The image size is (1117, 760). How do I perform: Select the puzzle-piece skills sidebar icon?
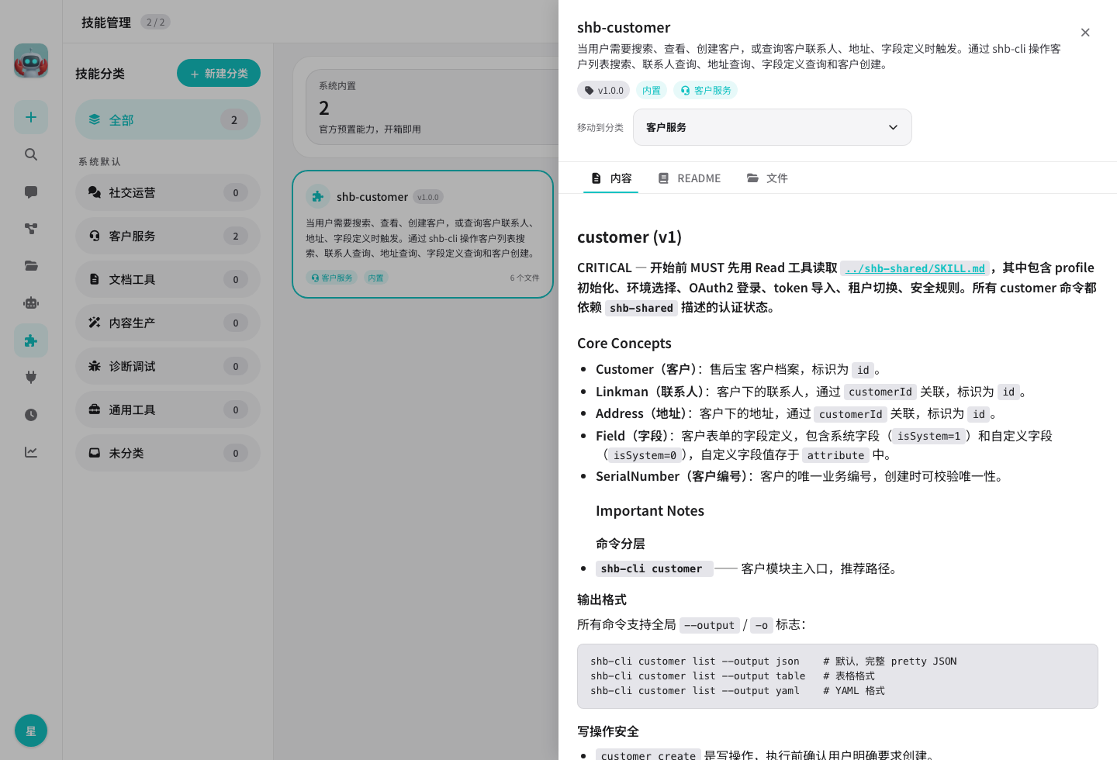(31, 340)
